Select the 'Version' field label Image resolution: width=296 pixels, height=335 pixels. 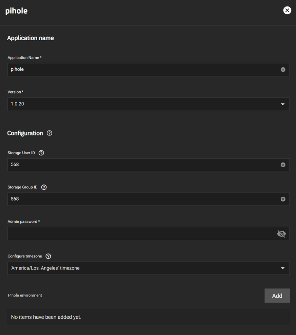[x=14, y=92]
